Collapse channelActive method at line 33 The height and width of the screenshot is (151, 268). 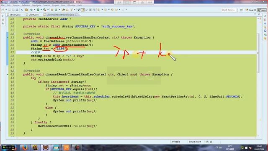(x=8, y=37)
